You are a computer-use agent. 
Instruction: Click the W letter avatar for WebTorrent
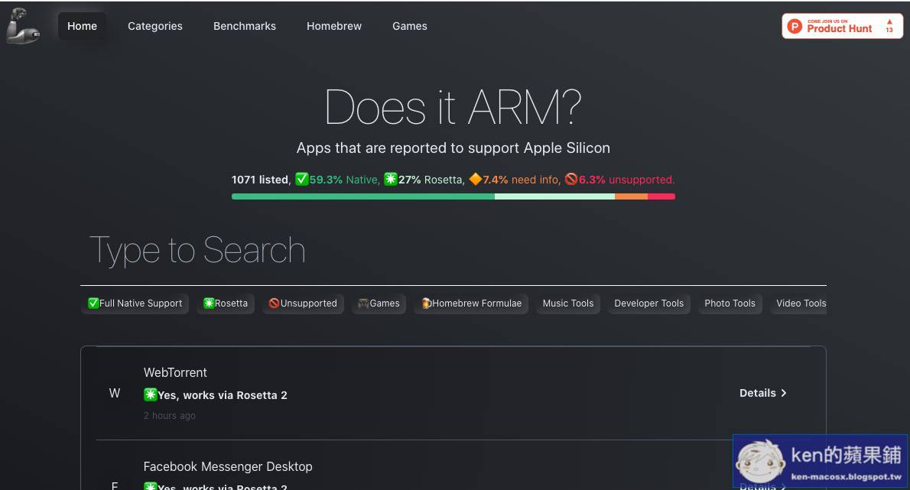click(115, 393)
